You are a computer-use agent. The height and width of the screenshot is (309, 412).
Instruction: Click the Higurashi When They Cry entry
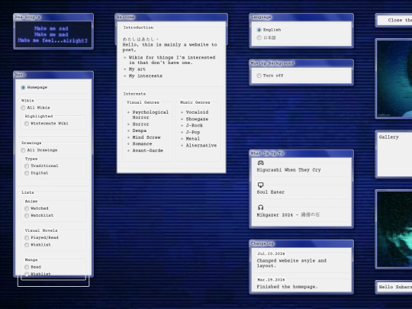[288, 170]
